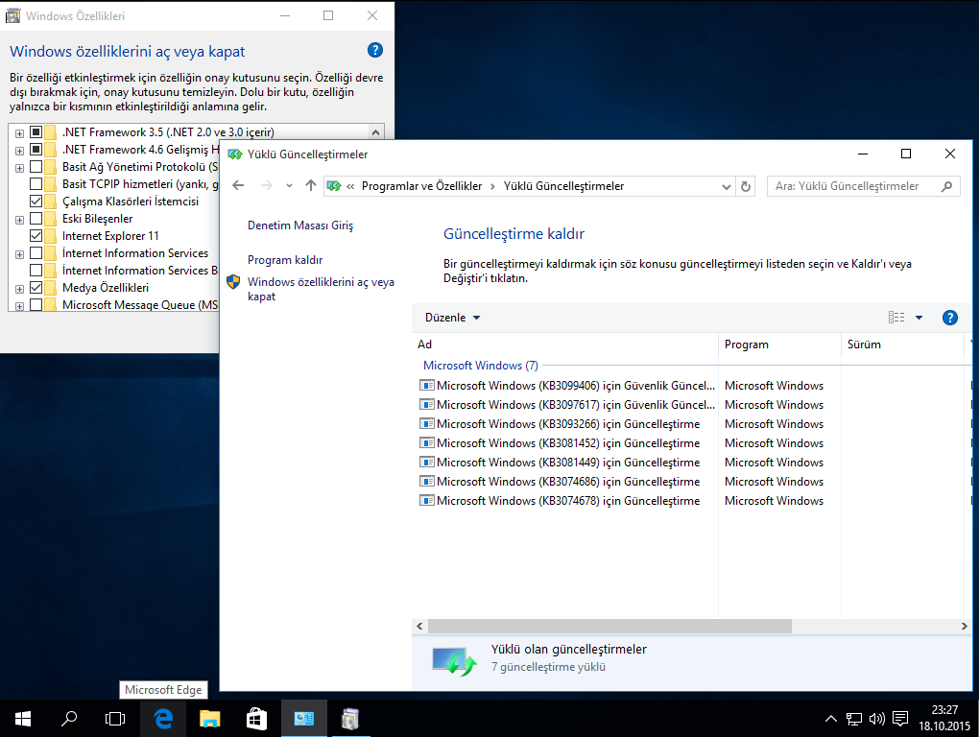Click the horizontal scrollbar thumb in updates list
The image size is (979, 737).
[609, 626]
